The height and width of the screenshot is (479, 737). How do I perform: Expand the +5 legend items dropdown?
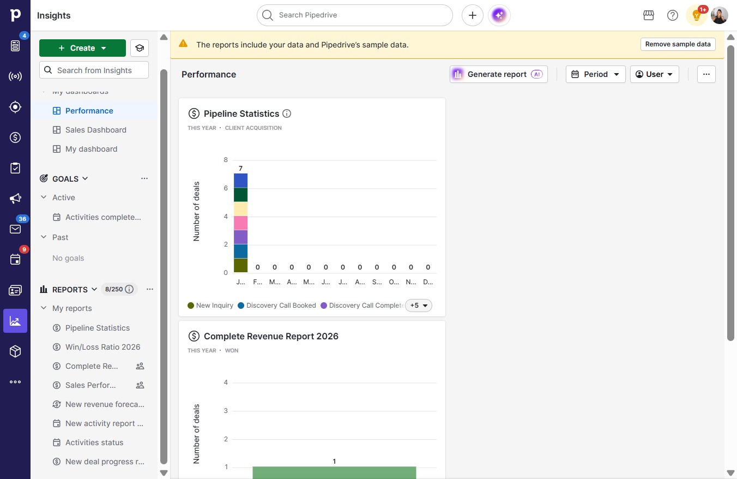click(419, 306)
